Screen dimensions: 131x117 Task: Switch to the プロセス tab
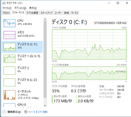[x=6, y=13]
